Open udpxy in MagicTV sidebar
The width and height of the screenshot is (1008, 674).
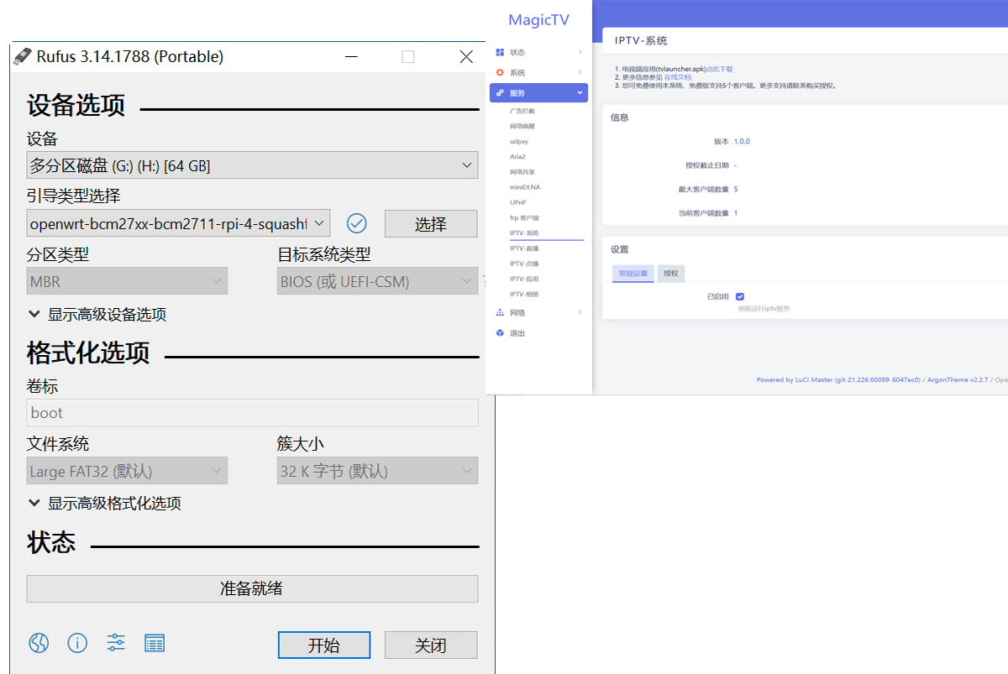[518, 141]
